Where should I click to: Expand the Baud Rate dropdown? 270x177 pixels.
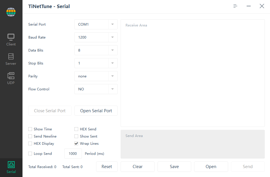96,37
